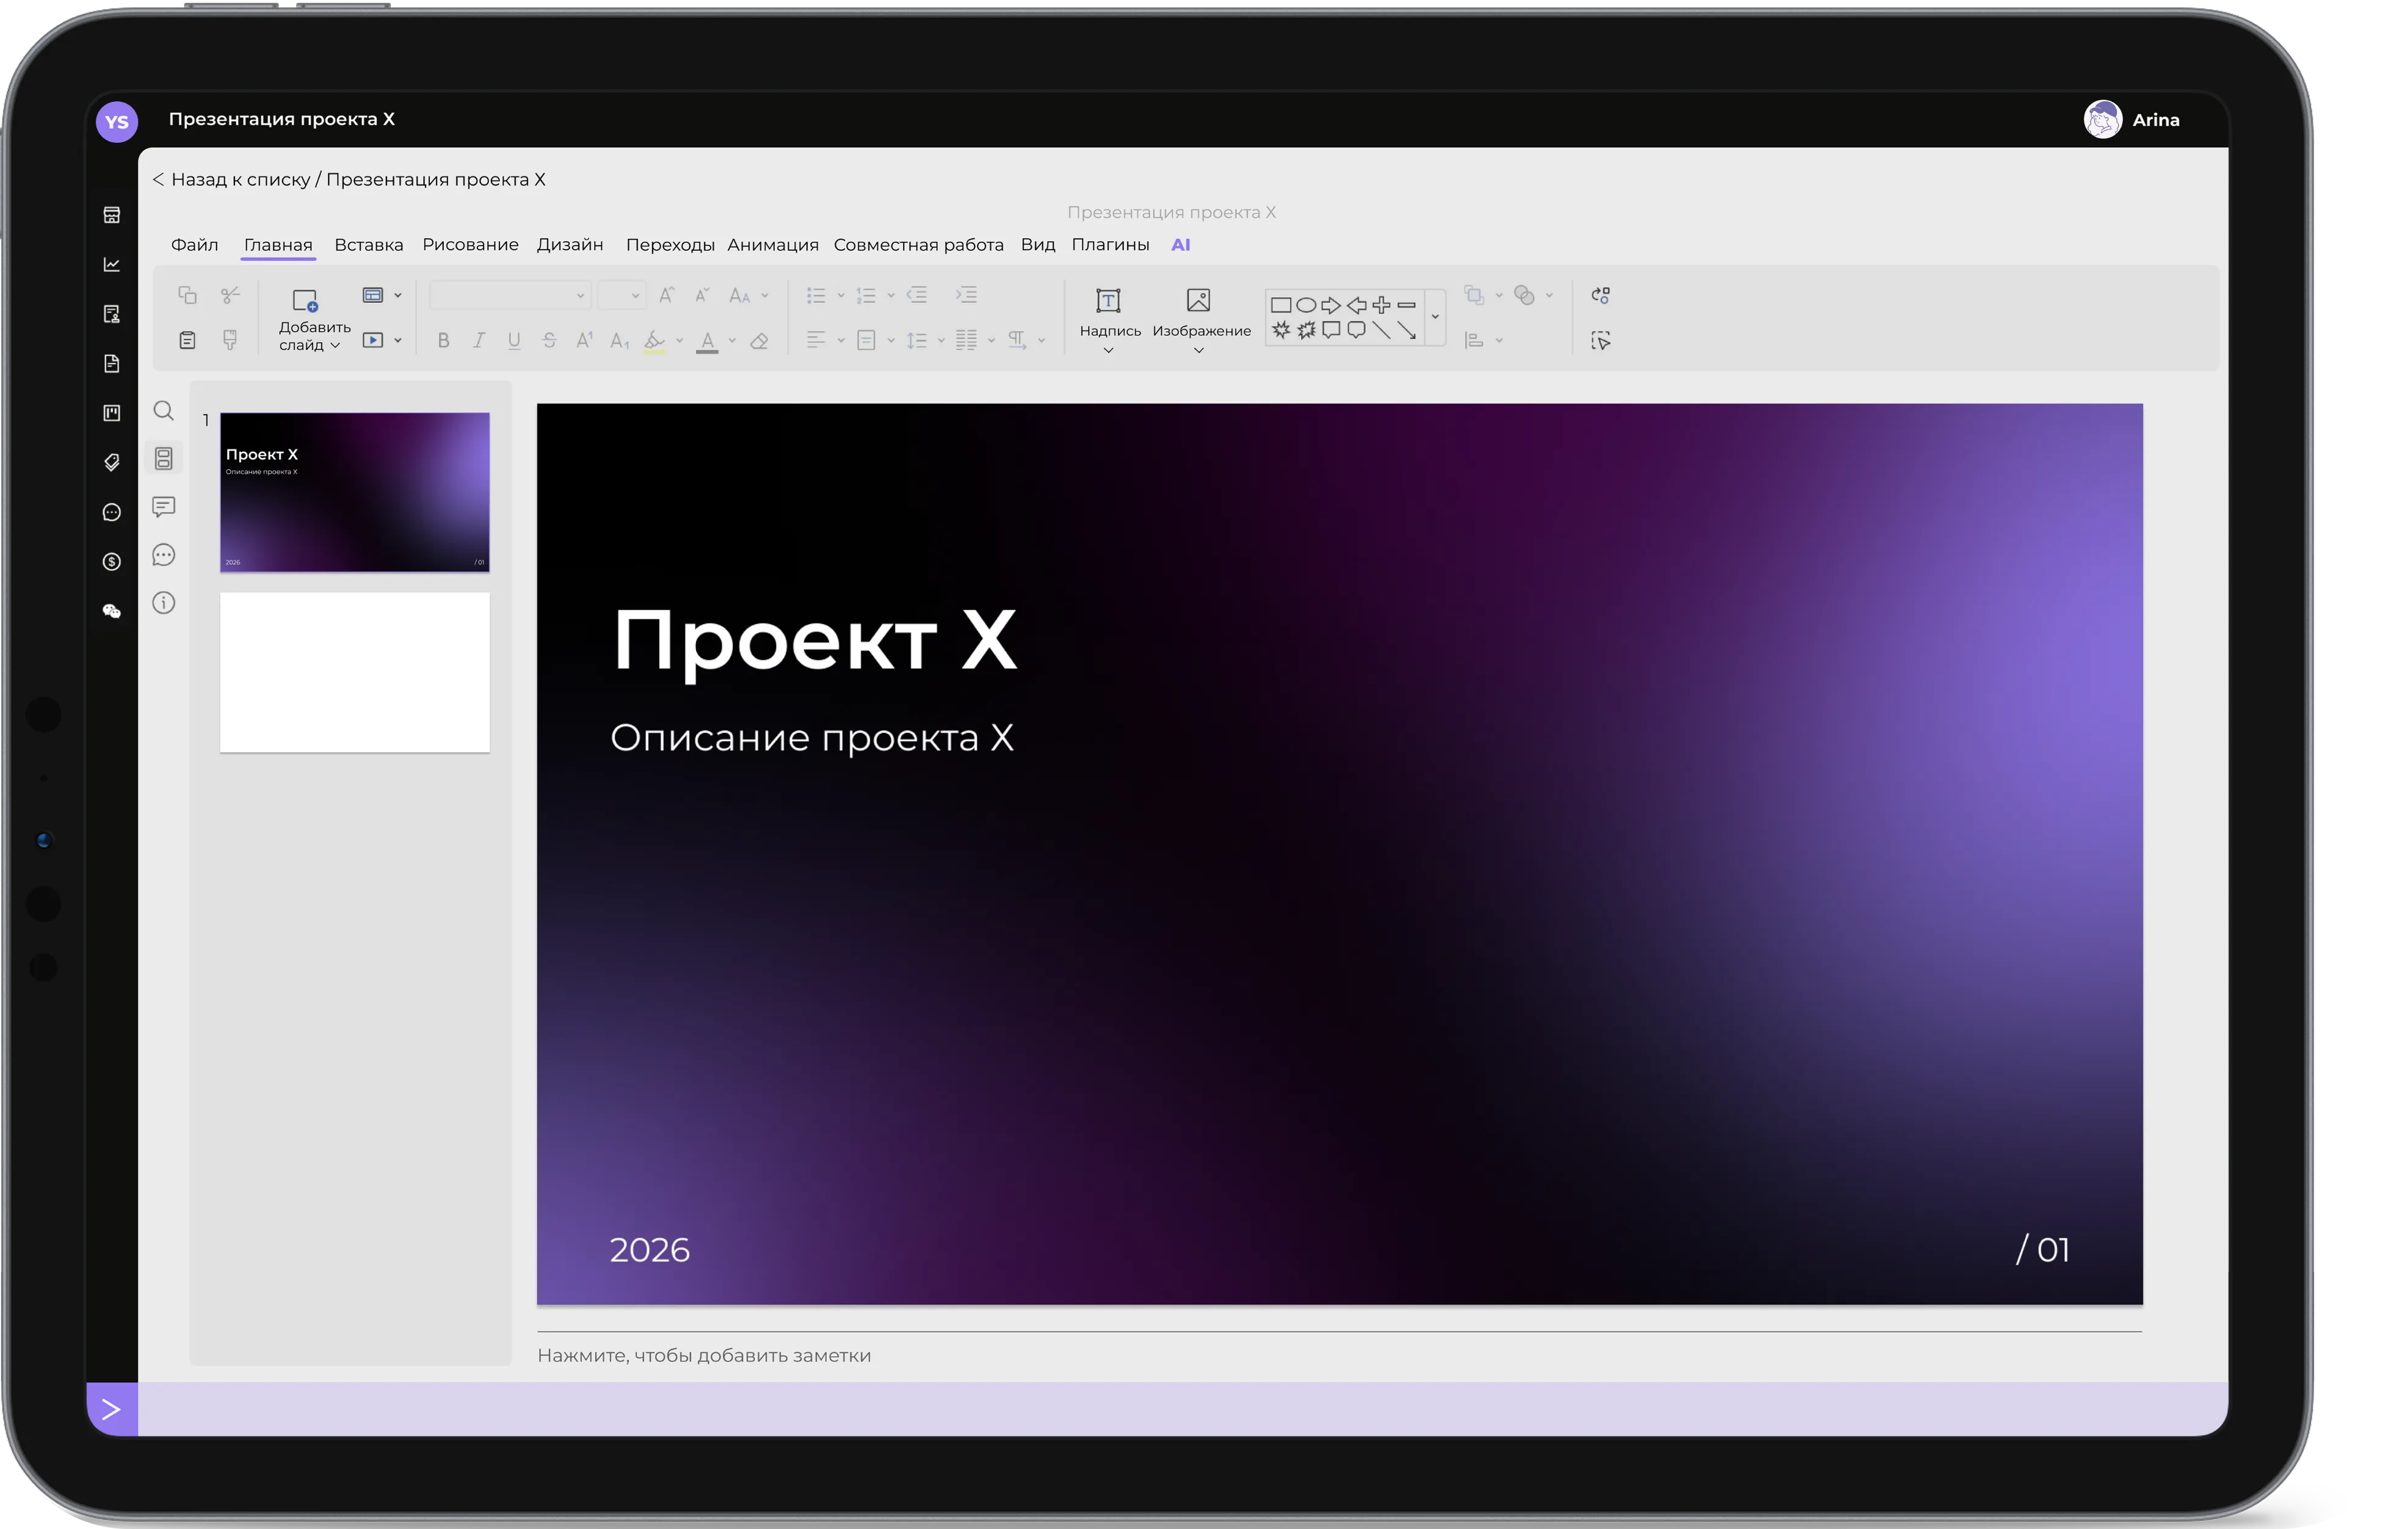Pick the ellipse shape from the shapes gallery
This screenshot has height=1529, width=2408.
pos(1306,305)
